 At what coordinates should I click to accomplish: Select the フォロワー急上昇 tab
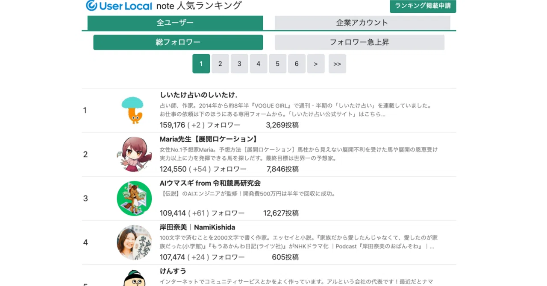(x=359, y=42)
